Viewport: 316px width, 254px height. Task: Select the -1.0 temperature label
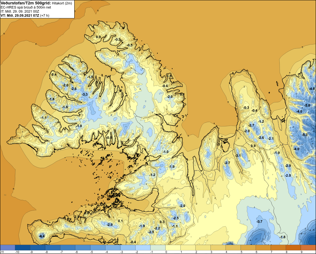coord(166,152)
